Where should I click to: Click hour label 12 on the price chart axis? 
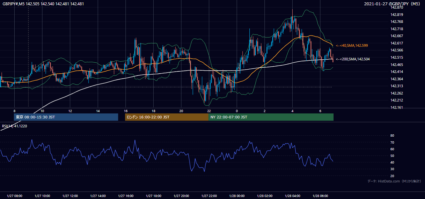pos(70,111)
